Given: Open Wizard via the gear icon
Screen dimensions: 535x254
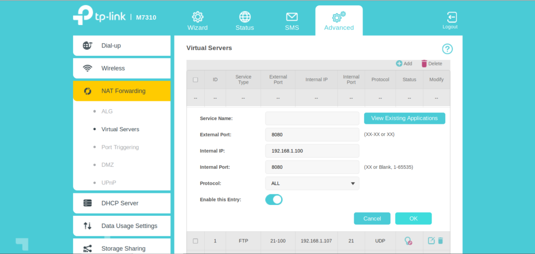Looking at the screenshot, I should click(197, 17).
